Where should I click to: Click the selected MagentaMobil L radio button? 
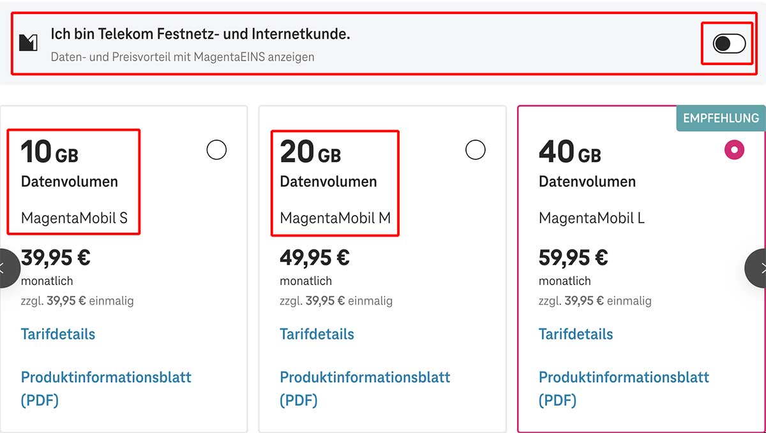(x=734, y=150)
